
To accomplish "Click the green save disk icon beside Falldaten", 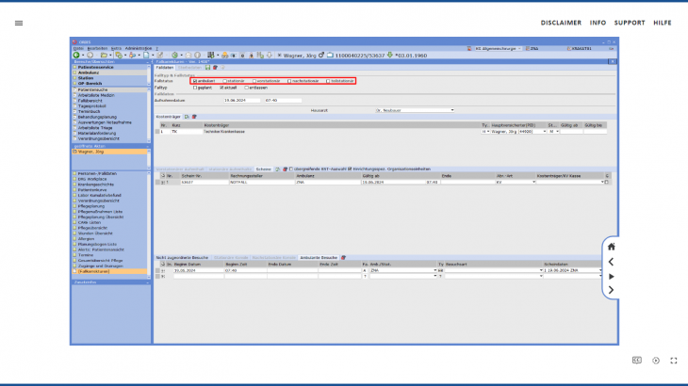I will tap(208, 68).
